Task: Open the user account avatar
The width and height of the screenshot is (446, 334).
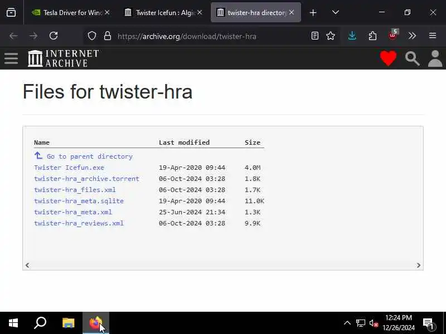Action: click(435, 58)
